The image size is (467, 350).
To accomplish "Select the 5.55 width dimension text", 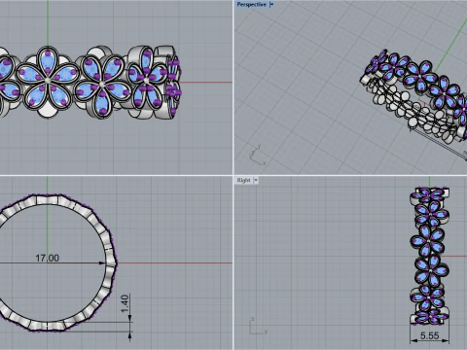I will (430, 335).
